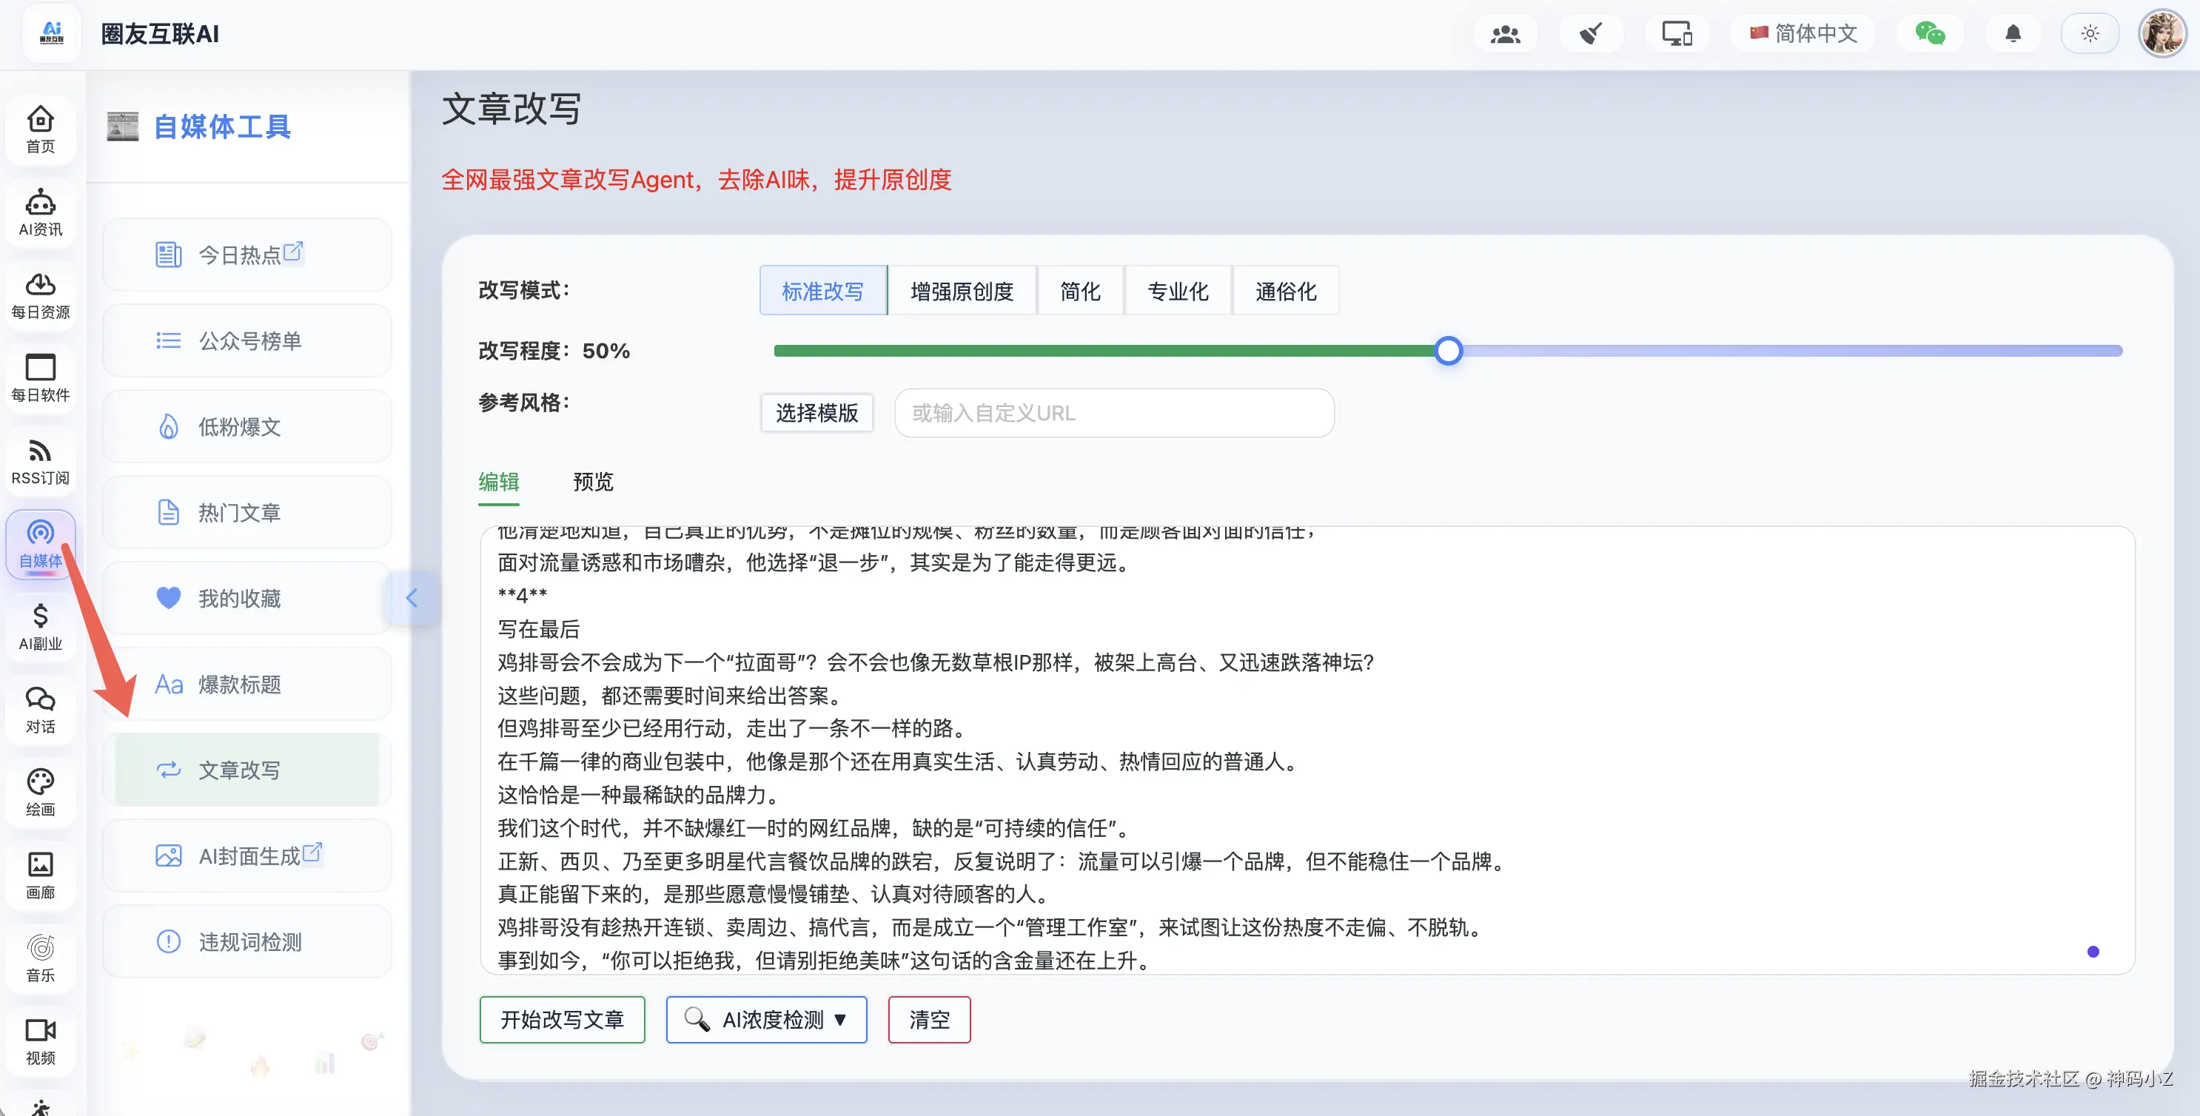2200x1116 pixels.
Task: Expand the AI浓度检测 dropdown
Action: (766, 1020)
